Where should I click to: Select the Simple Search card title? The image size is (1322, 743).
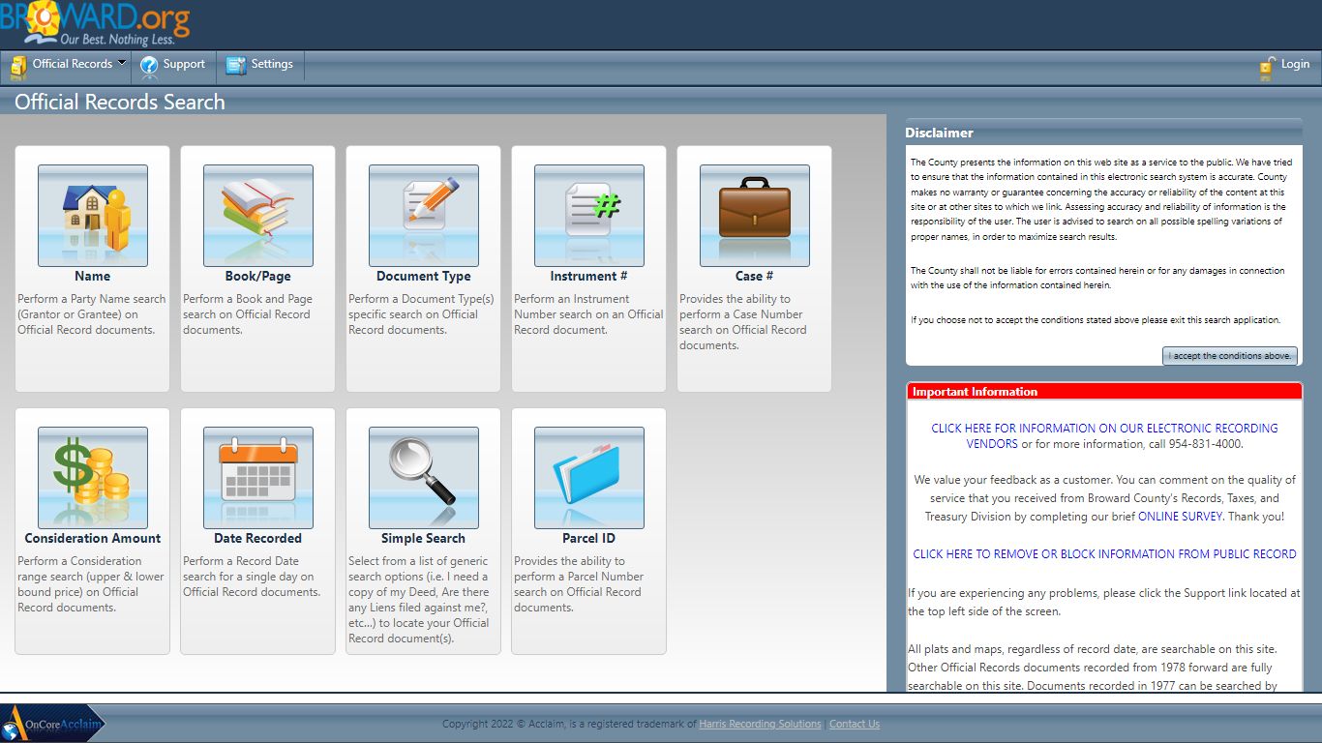[424, 539]
